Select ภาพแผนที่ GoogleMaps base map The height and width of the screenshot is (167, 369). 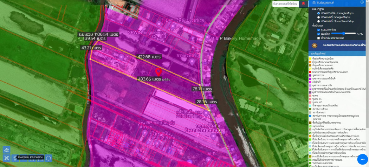tap(318, 17)
